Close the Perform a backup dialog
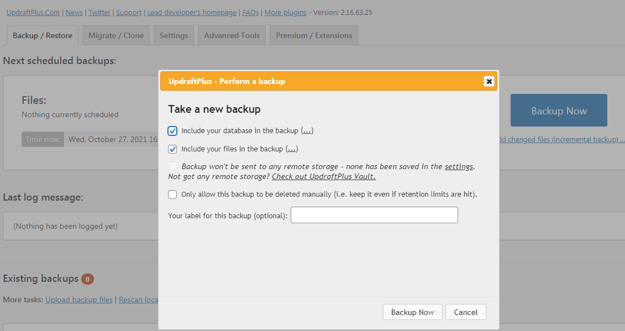 tap(489, 81)
